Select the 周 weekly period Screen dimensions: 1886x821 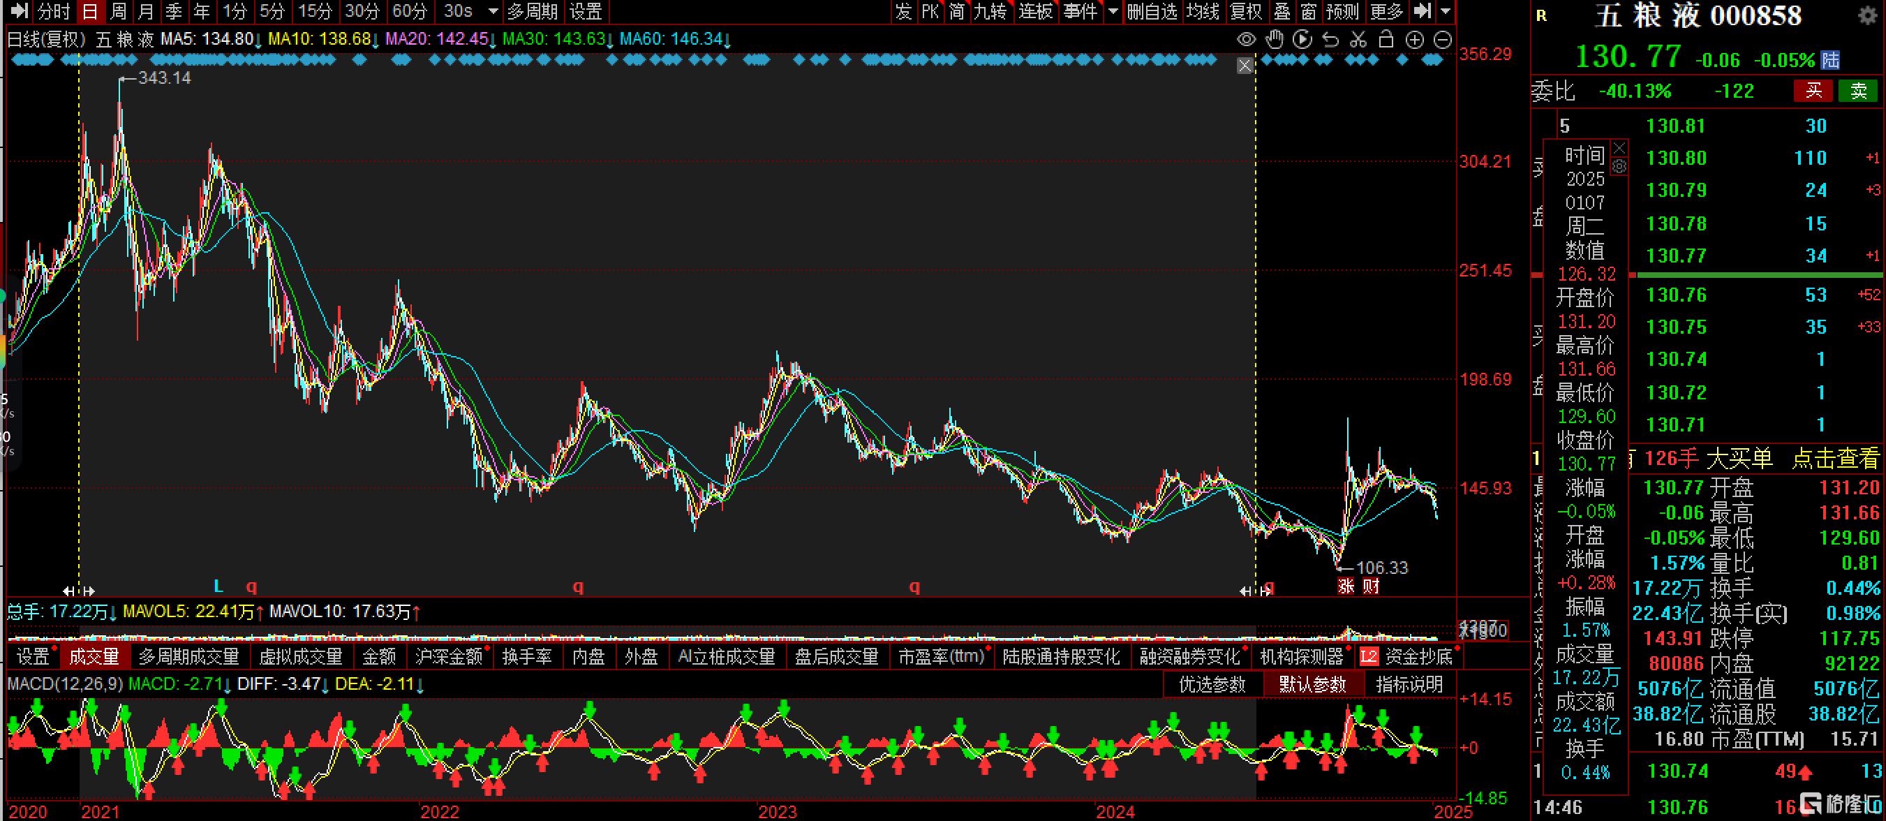coord(118,11)
